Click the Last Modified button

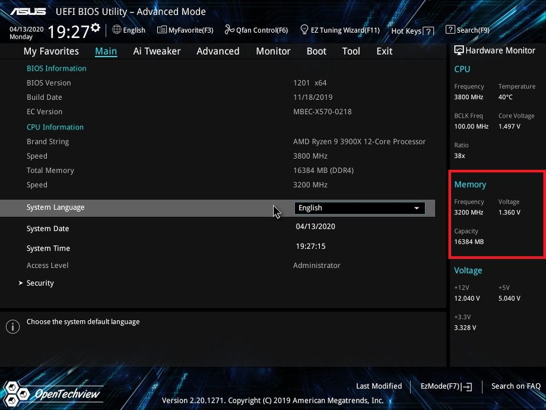379,386
